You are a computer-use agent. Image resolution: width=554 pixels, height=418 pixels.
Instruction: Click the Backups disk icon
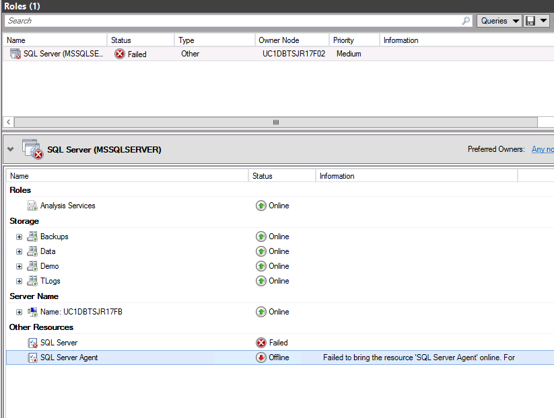click(32, 237)
